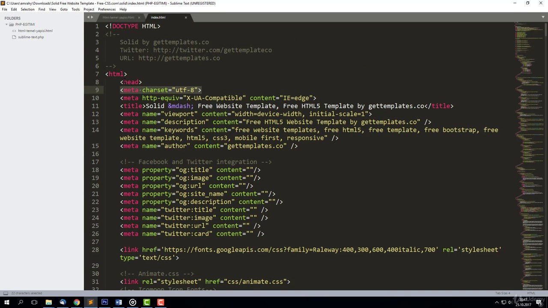Screen dimensions: 548x308
Task: Open File Explorer from the taskbar
Action: point(48,302)
